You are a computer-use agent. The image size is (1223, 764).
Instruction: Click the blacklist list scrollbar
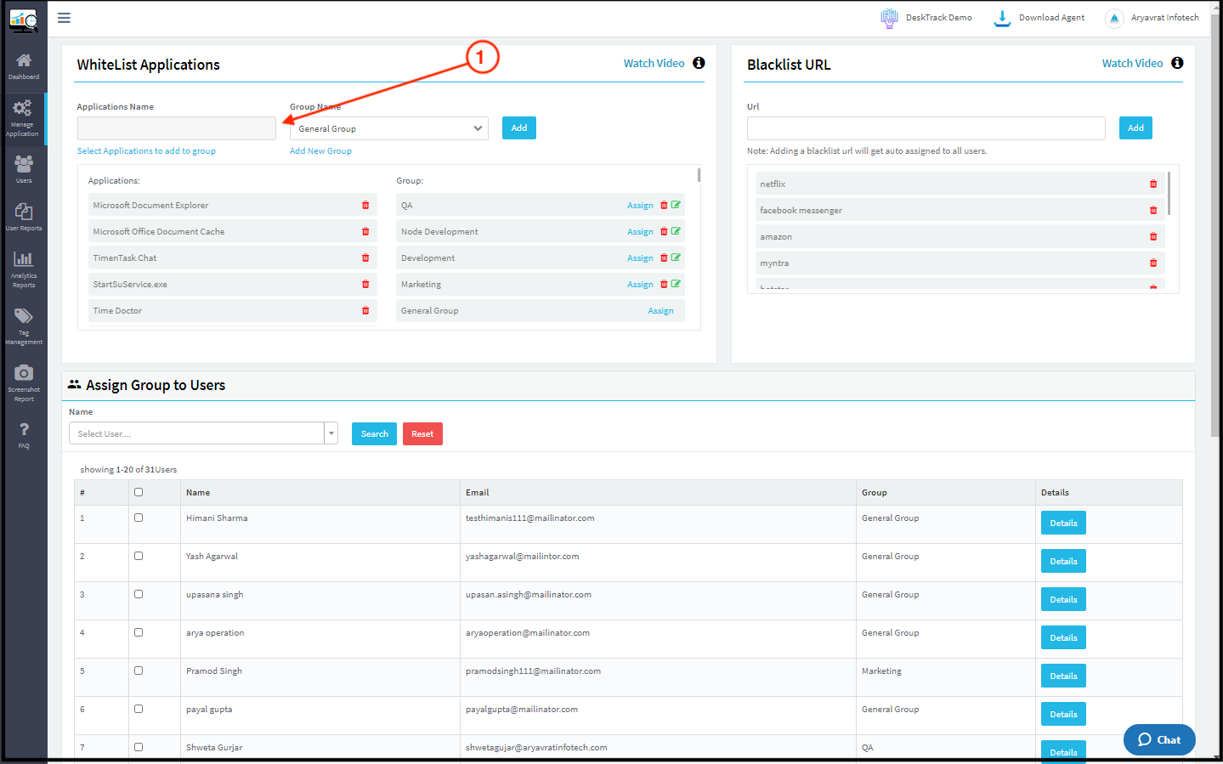[x=1169, y=193]
